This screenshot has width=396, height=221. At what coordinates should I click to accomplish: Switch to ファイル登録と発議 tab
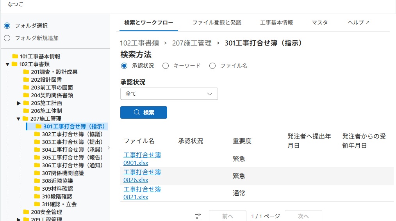click(x=217, y=23)
